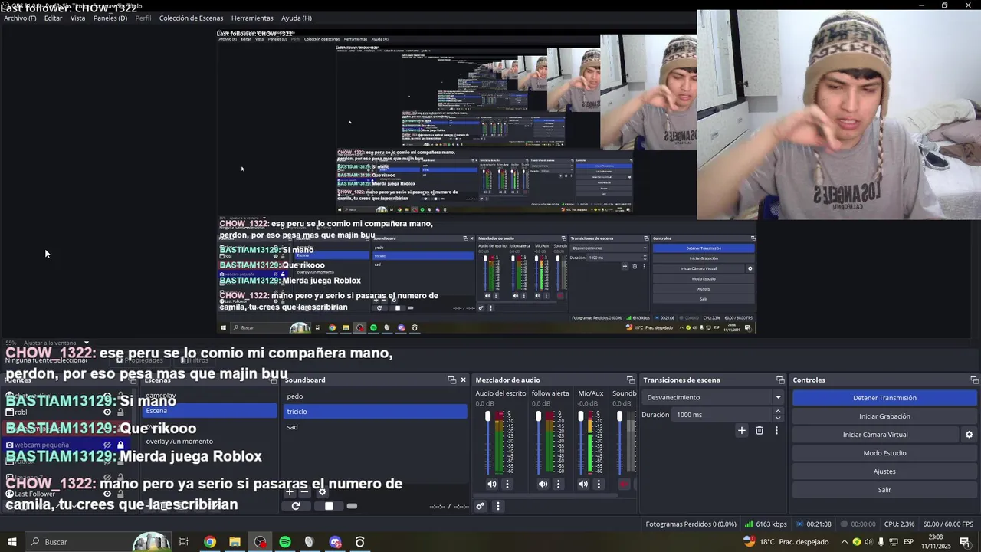The image size is (981, 552).
Task: Select the triciclo sound in Soundboard
Action: pos(375,412)
